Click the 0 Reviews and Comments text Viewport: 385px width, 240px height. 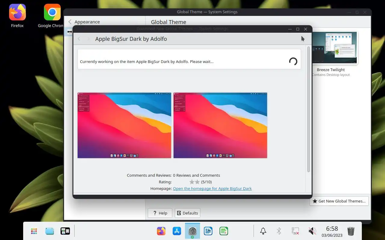click(196, 175)
